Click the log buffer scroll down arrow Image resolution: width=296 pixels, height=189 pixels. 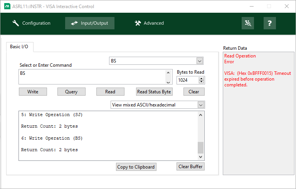[201, 157]
